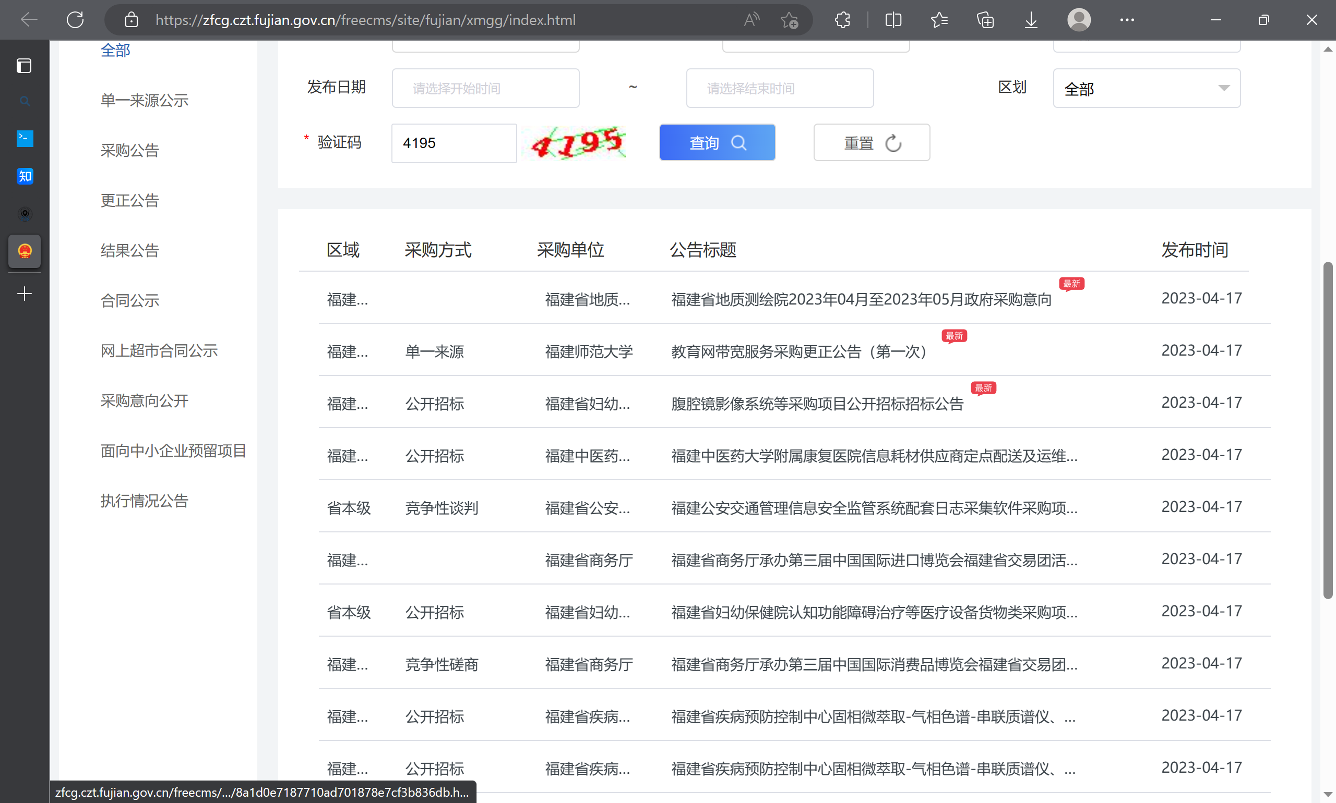Open 采购公告 category
This screenshot has height=803, width=1336.
point(129,150)
